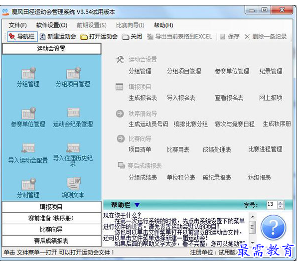Open the 比赛向导(I) menu
Screen dimensions: 298x266
point(130,25)
